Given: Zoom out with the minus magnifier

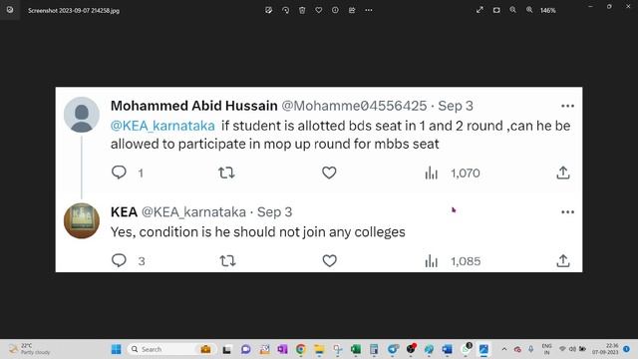Looking at the screenshot, I should pyautogui.click(x=512, y=10).
